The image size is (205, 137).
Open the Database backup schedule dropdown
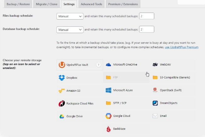(70, 30)
